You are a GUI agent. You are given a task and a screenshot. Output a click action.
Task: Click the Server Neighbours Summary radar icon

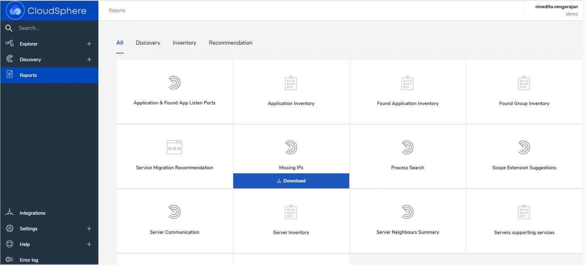[407, 212]
